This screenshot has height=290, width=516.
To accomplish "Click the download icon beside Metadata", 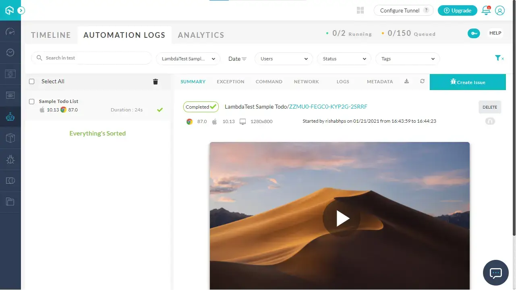I will coord(407,81).
